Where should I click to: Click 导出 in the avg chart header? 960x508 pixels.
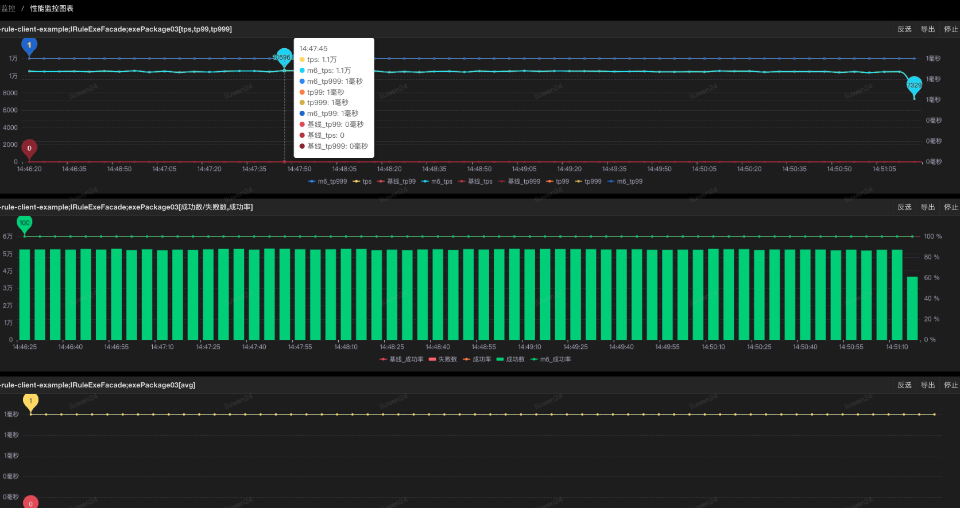928,385
